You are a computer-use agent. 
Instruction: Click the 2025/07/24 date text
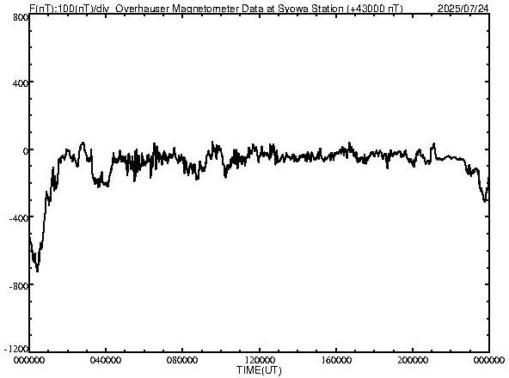click(x=463, y=9)
